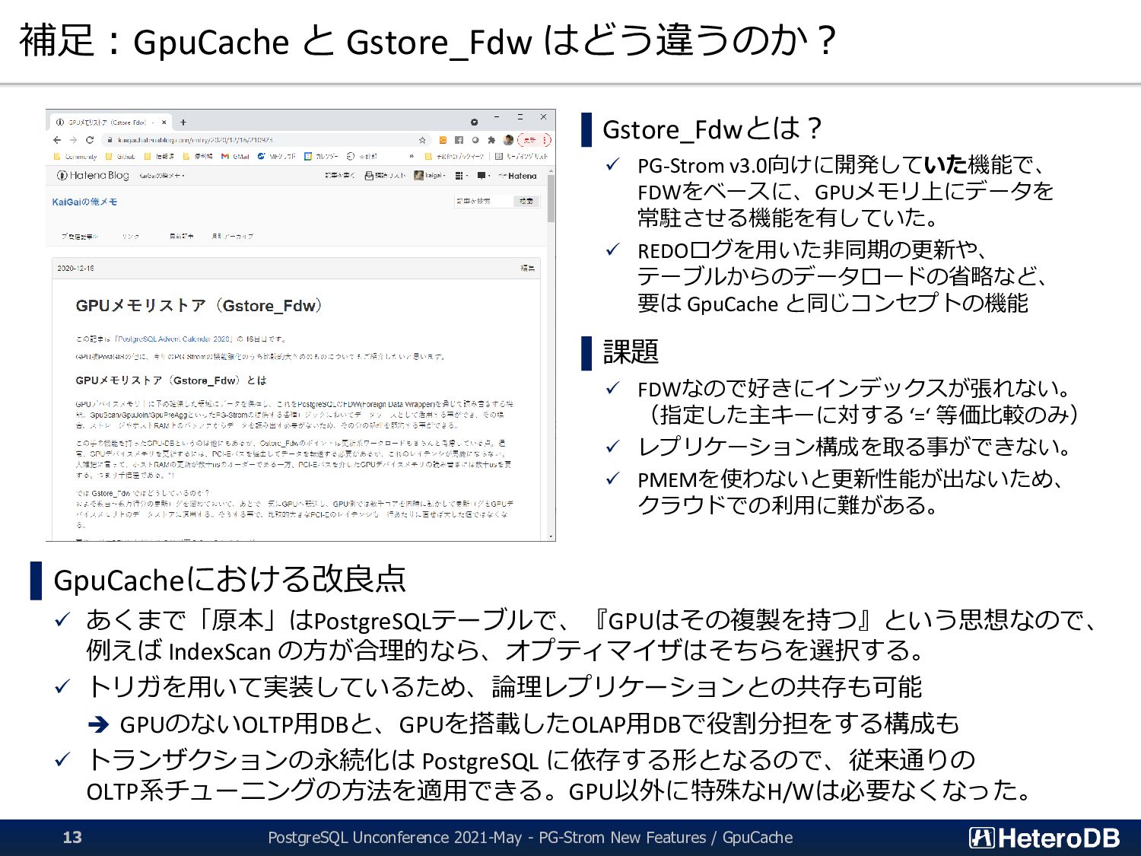1141x856 pixels.
Task: Open the KaiGaiの俺メモ blog title link
Action: 84,202
